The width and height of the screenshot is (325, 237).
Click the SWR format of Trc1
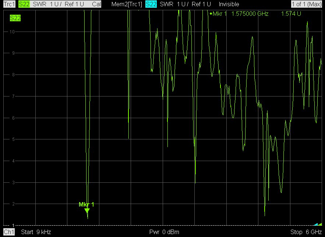click(x=39, y=4)
